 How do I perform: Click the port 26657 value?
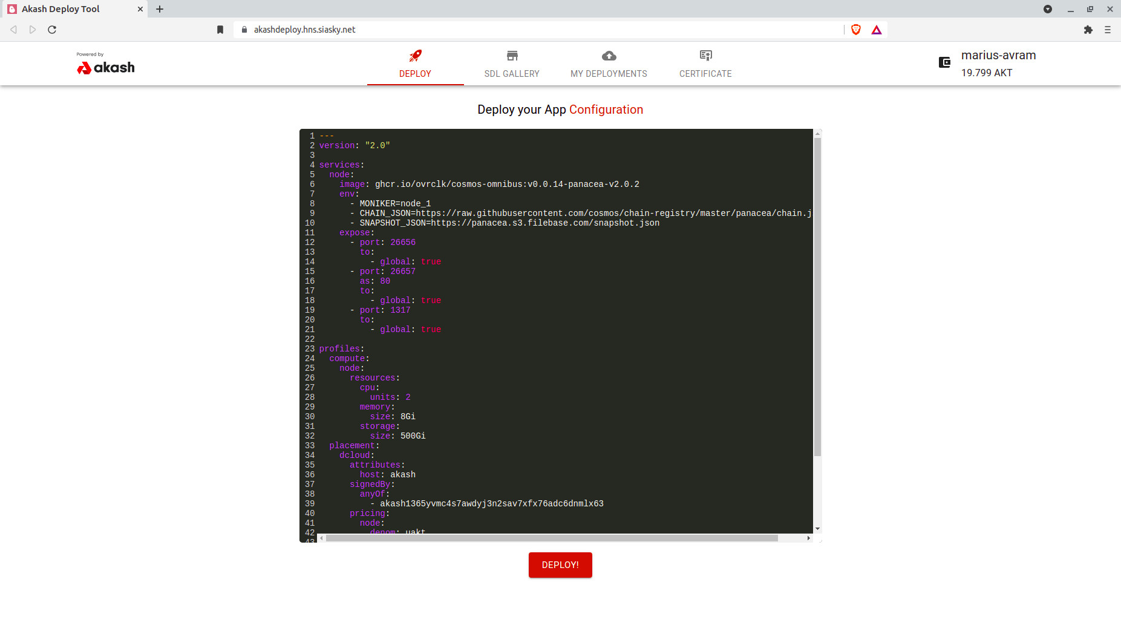(403, 272)
